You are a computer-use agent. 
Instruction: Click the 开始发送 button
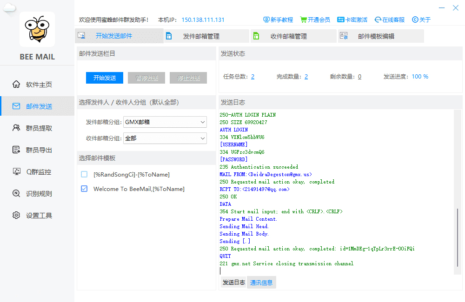(x=104, y=78)
